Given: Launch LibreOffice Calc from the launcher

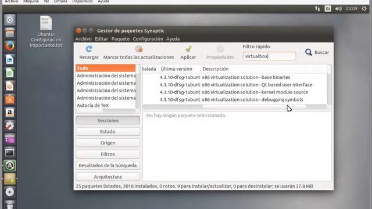Looking at the screenshot, I should click(9, 73).
